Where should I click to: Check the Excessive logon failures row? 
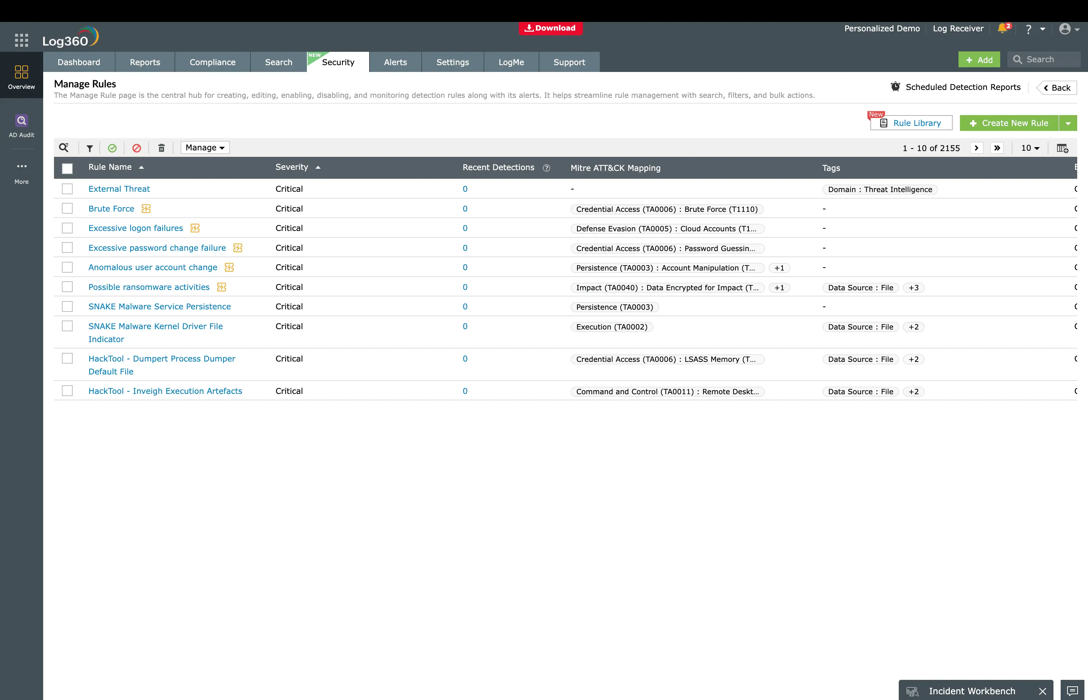click(67, 228)
